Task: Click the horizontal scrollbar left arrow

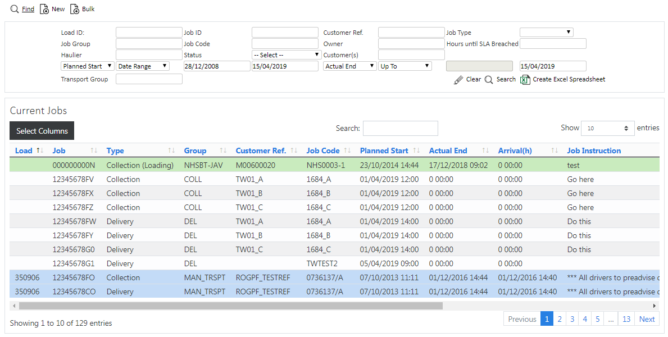Action: (14, 306)
